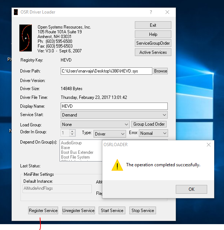Expand the Load Group dropdown
Viewport: 224px width, 230px height.
tap(95, 125)
